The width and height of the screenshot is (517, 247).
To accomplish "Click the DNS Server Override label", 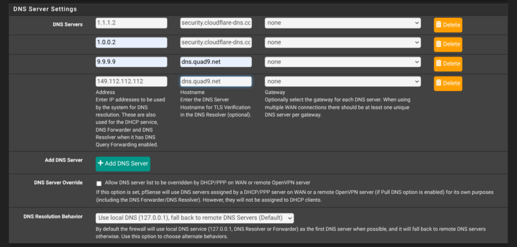I will (58, 183).
